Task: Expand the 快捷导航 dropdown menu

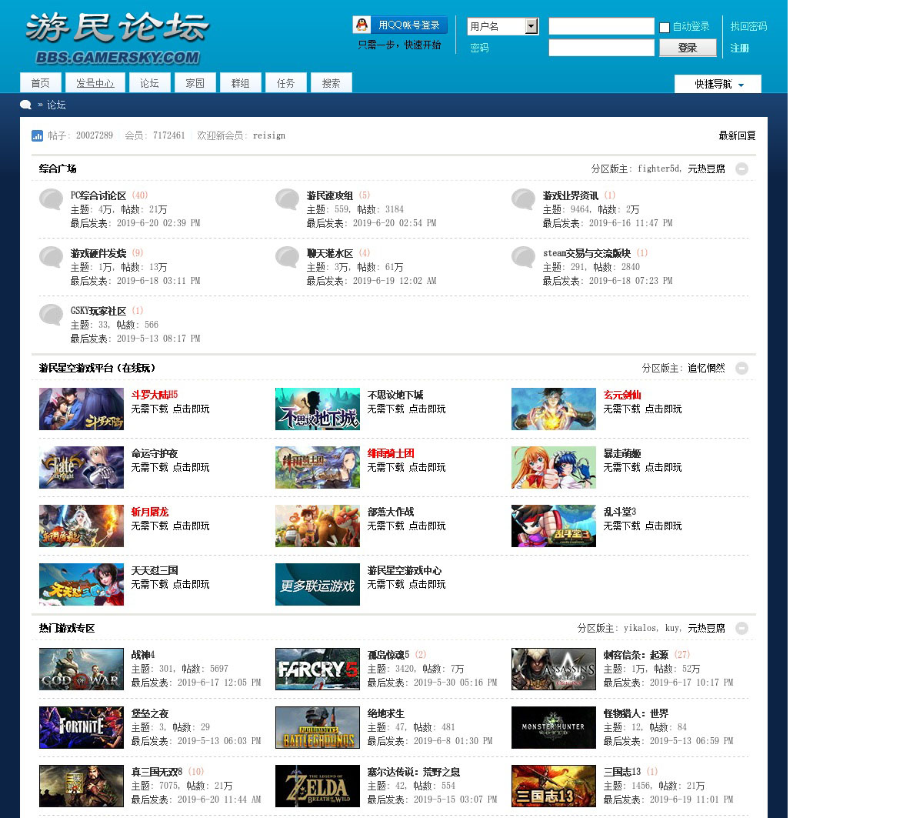Action: point(718,84)
